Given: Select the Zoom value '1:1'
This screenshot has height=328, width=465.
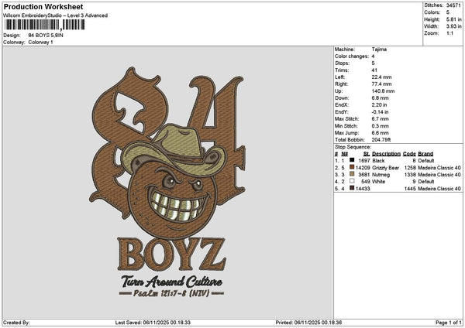Looking at the screenshot, I should pos(449,33).
